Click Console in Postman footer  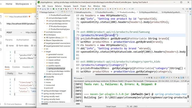tap(30, 104)
